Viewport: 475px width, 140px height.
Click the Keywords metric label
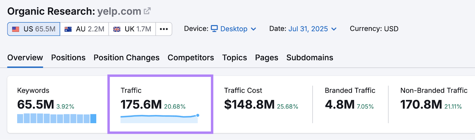coord(33,91)
